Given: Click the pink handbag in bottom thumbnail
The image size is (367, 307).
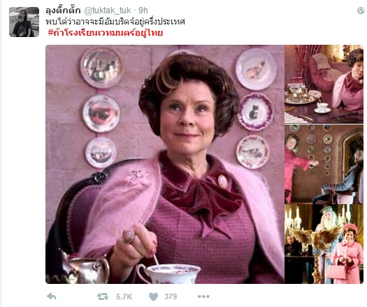Looking at the screenshot, I should point(336,271).
